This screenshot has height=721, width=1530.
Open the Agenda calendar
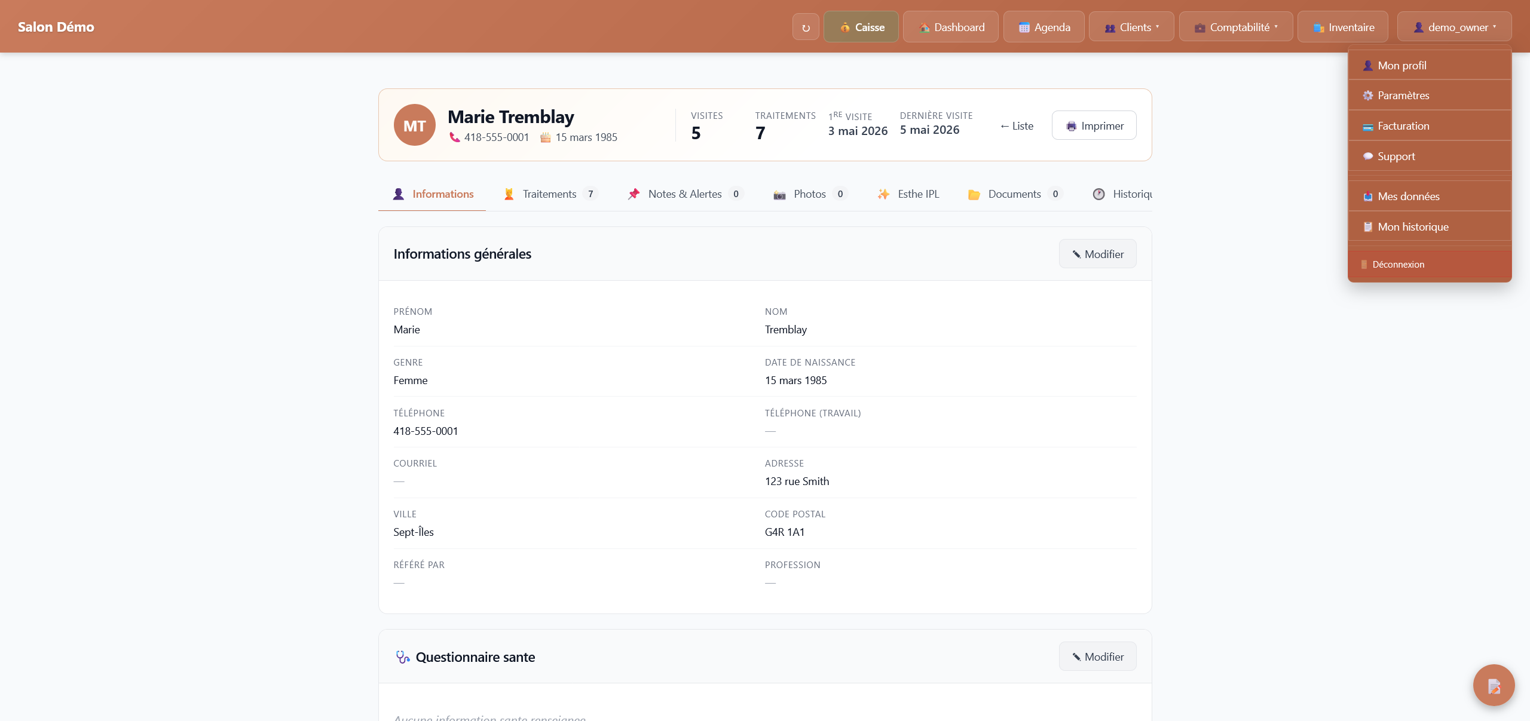(x=1044, y=27)
